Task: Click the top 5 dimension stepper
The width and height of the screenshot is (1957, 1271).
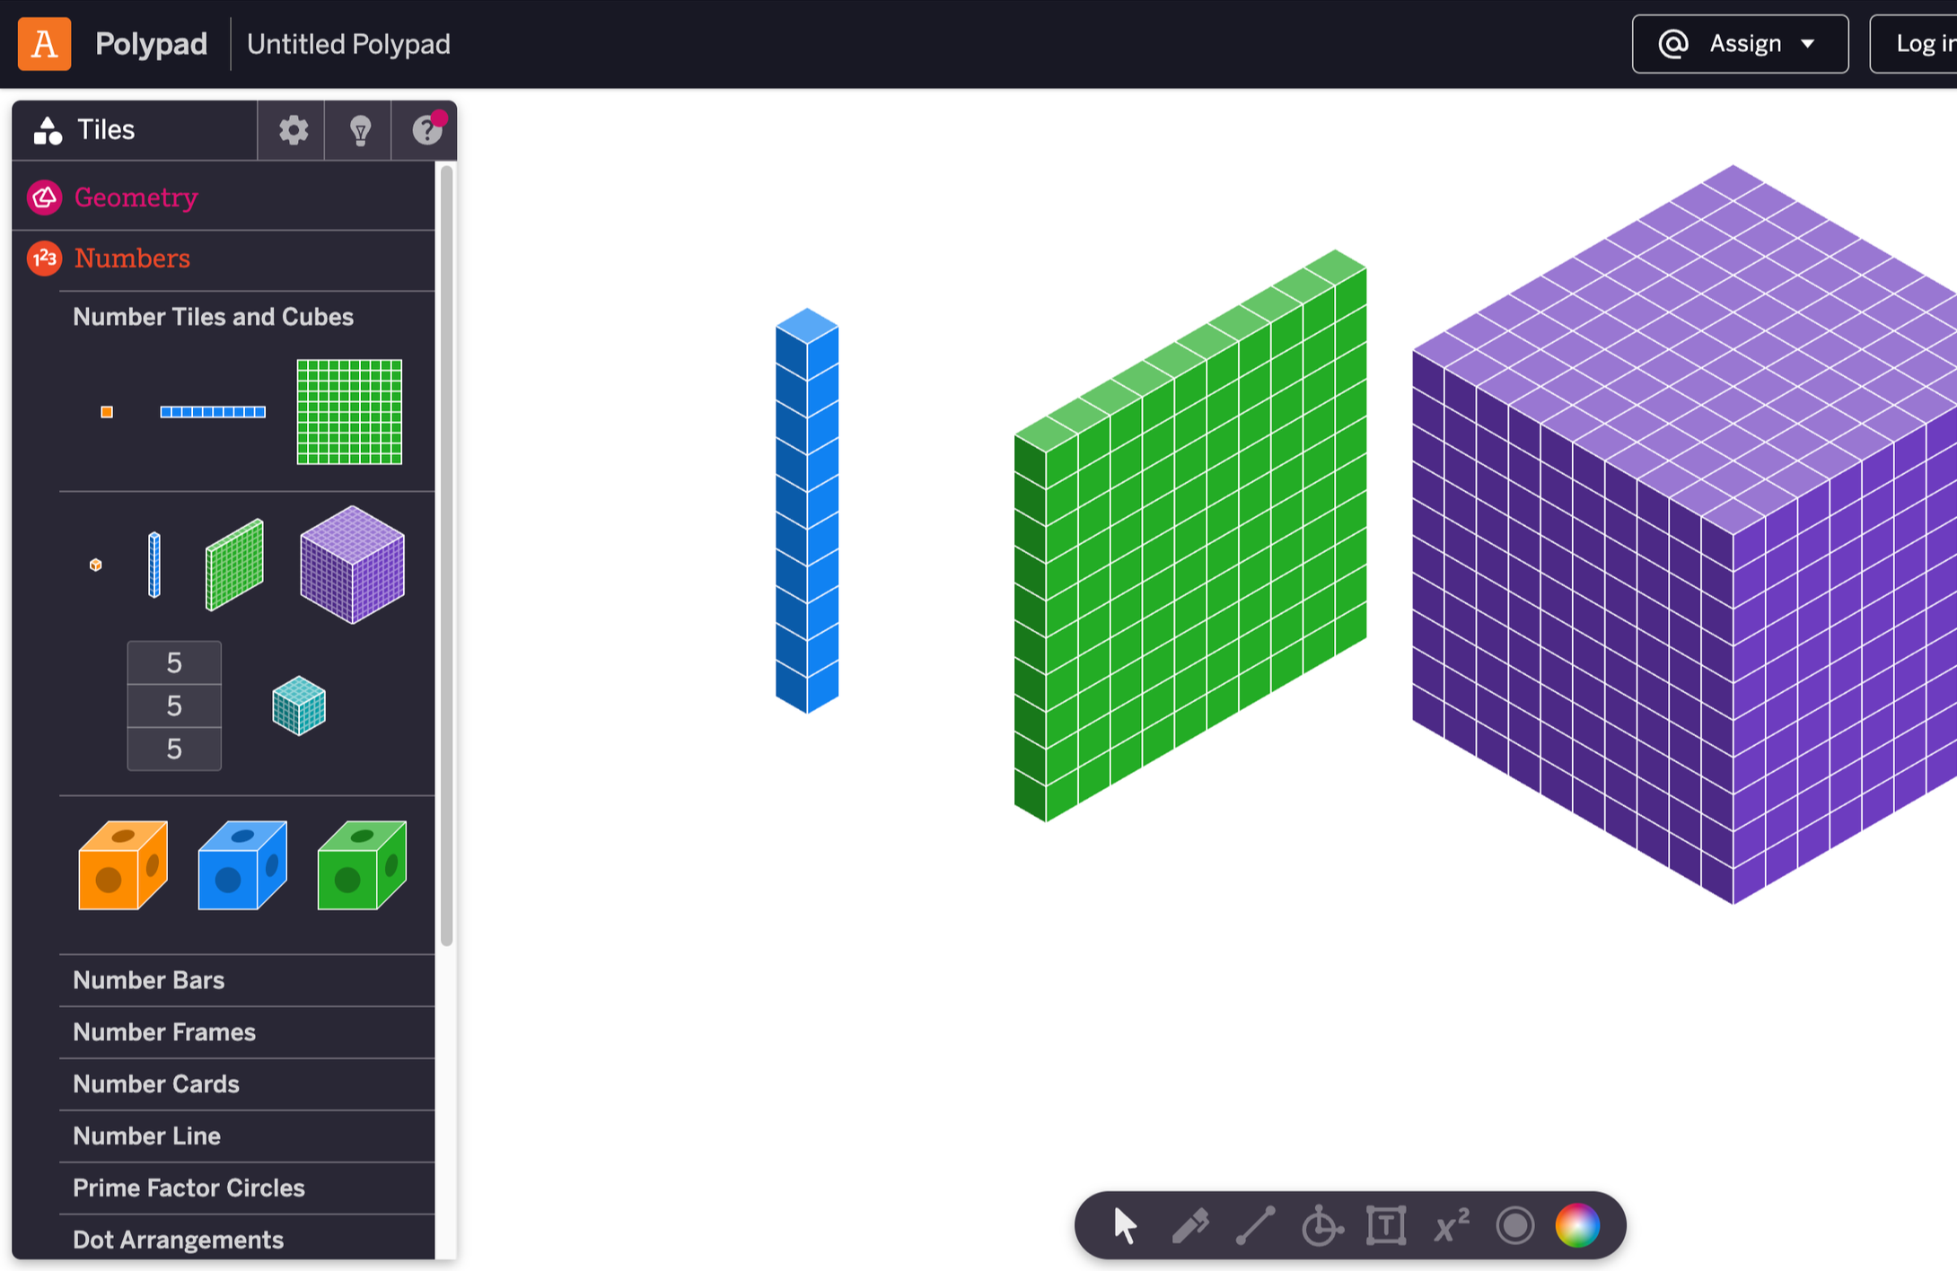Action: click(x=174, y=663)
